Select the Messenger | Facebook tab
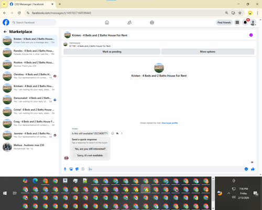The width and height of the screenshot is (262, 210). (x=31, y=4)
